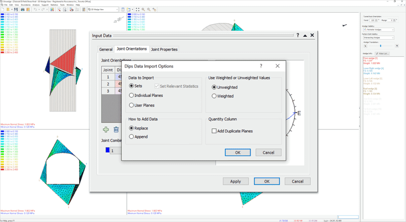406x222 pixels.
Task: Select the Individual Planes radio button
Action: point(131,95)
